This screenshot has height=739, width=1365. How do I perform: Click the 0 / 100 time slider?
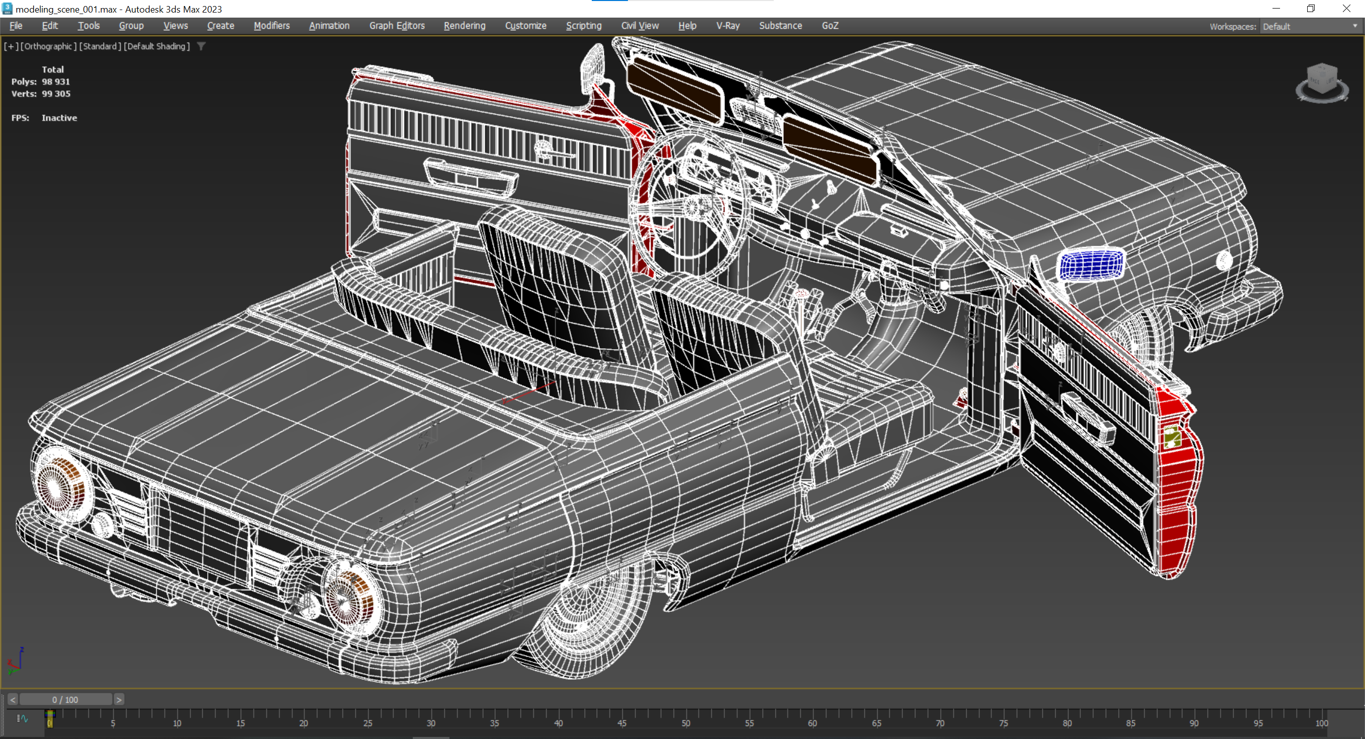pyautogui.click(x=65, y=699)
